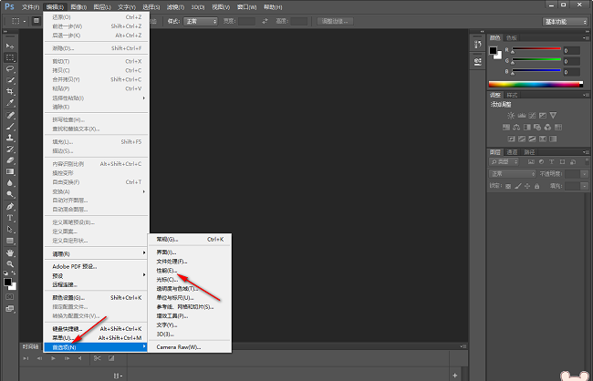Click the foreground color swatch in toolbox
The width and height of the screenshot is (593, 381).
click(7, 283)
